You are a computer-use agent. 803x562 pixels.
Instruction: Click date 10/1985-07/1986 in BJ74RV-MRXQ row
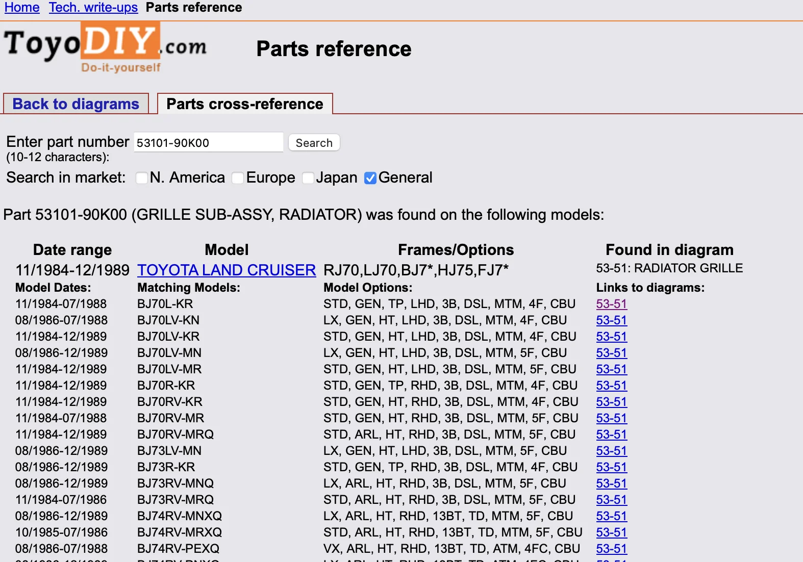point(61,532)
